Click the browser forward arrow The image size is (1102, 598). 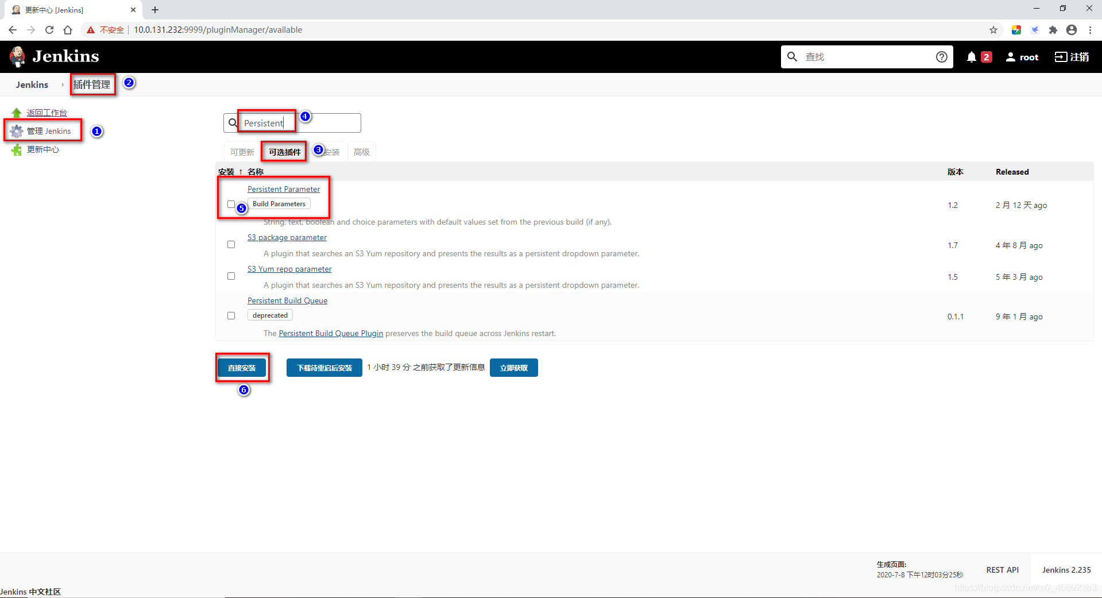coord(31,30)
